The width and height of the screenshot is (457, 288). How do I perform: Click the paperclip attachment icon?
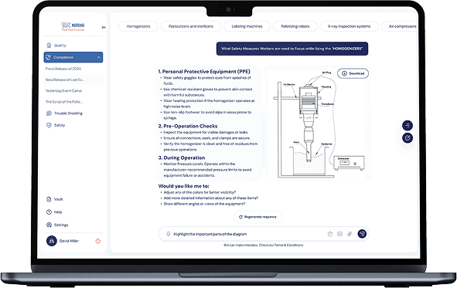click(350, 234)
